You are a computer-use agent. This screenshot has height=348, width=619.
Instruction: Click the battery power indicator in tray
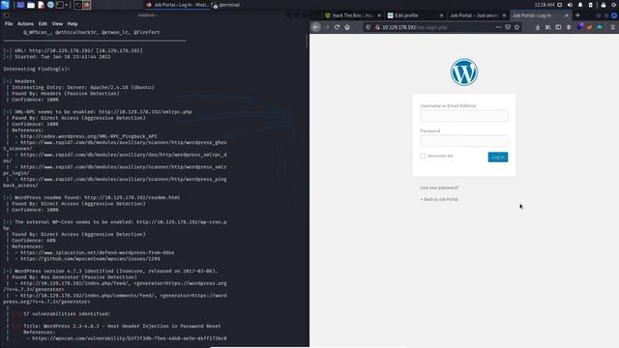click(x=591, y=5)
